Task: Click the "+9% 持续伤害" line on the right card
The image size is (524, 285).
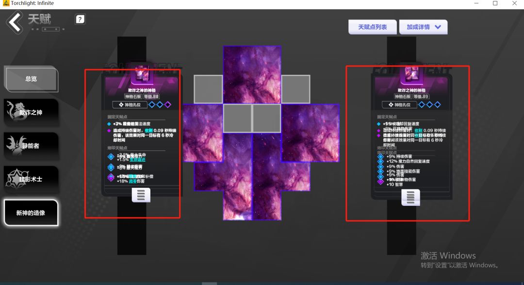Action: 399,156
